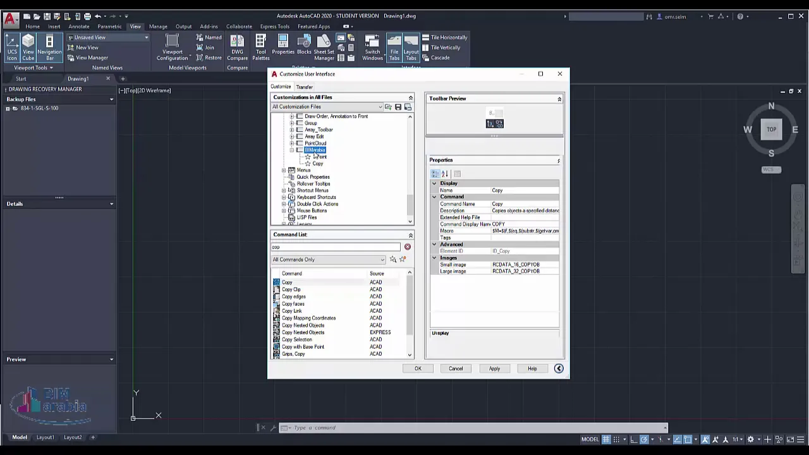
Task: Toggle File Tabs in the ribbon
Action: click(394, 48)
